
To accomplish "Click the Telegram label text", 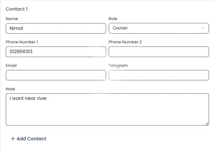I will (x=118, y=66).
